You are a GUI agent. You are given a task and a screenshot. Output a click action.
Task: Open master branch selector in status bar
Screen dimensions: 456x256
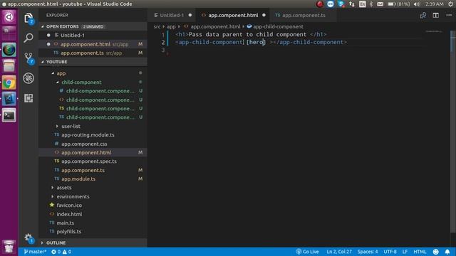[35, 252]
